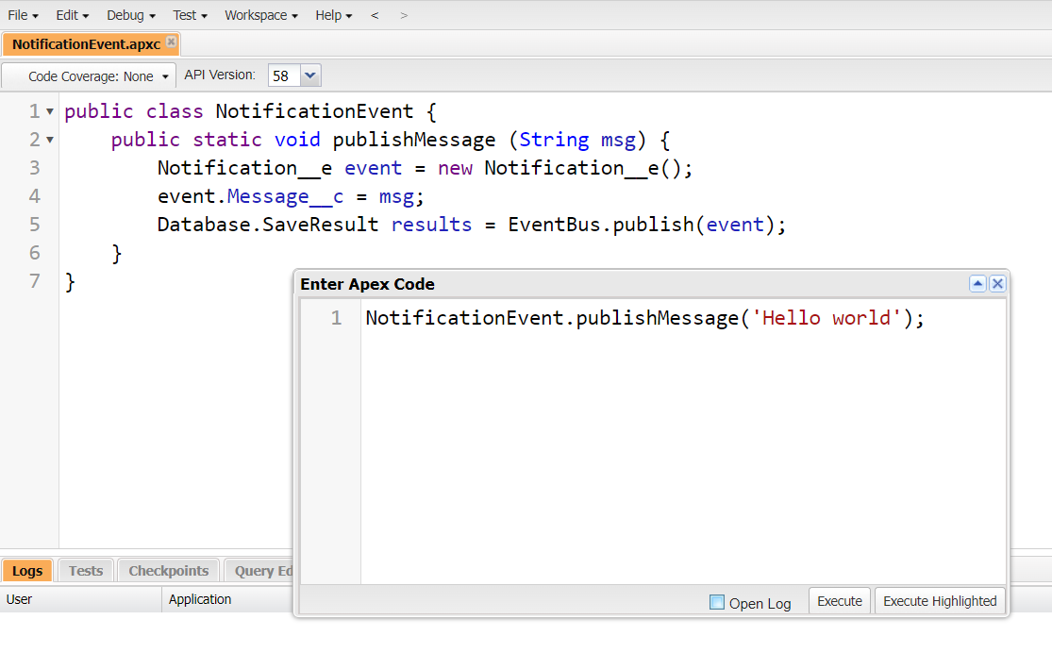Image resolution: width=1052 pixels, height=653 pixels.
Task: Switch to the Tests tab
Action: coord(86,571)
